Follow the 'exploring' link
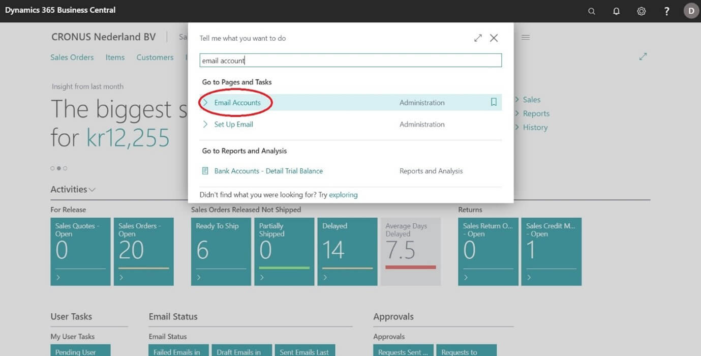The height and width of the screenshot is (356, 701). pyautogui.click(x=343, y=195)
